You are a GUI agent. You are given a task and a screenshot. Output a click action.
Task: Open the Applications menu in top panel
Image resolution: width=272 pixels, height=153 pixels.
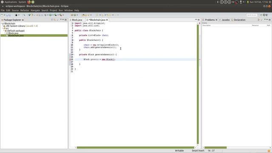11,2
